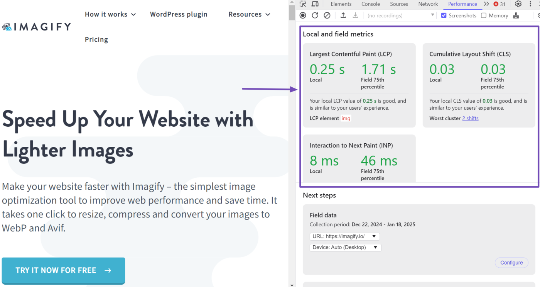Viewport: 540px width, 287px height.
Task: Open DevTools settings gear
Action: 518,4
